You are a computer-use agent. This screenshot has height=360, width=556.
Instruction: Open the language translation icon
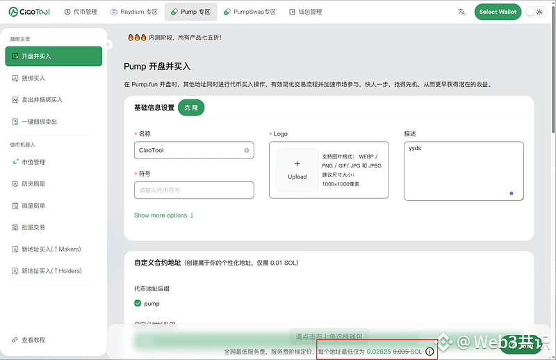(461, 12)
